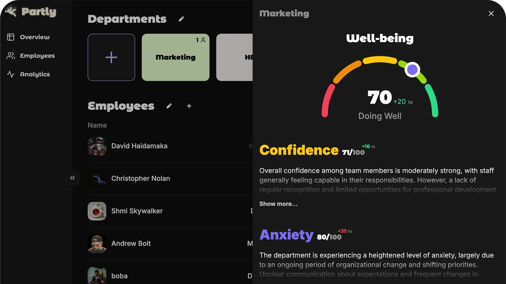Close the Marketing details panel

point(491,13)
